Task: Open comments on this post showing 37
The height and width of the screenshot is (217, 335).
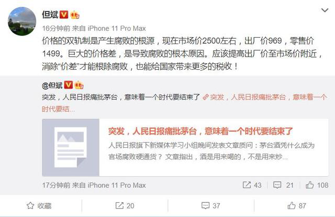Action: [210, 205]
